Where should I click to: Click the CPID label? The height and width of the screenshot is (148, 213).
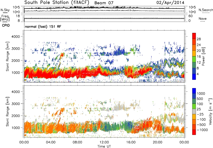click(x=6, y=25)
